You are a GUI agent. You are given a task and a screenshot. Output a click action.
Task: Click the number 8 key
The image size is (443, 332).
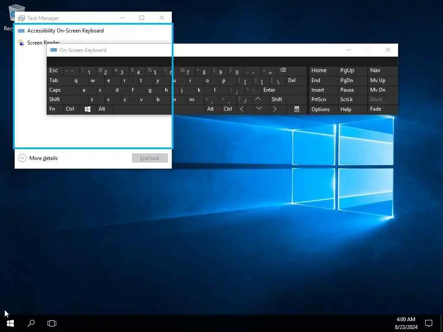pos(203,71)
